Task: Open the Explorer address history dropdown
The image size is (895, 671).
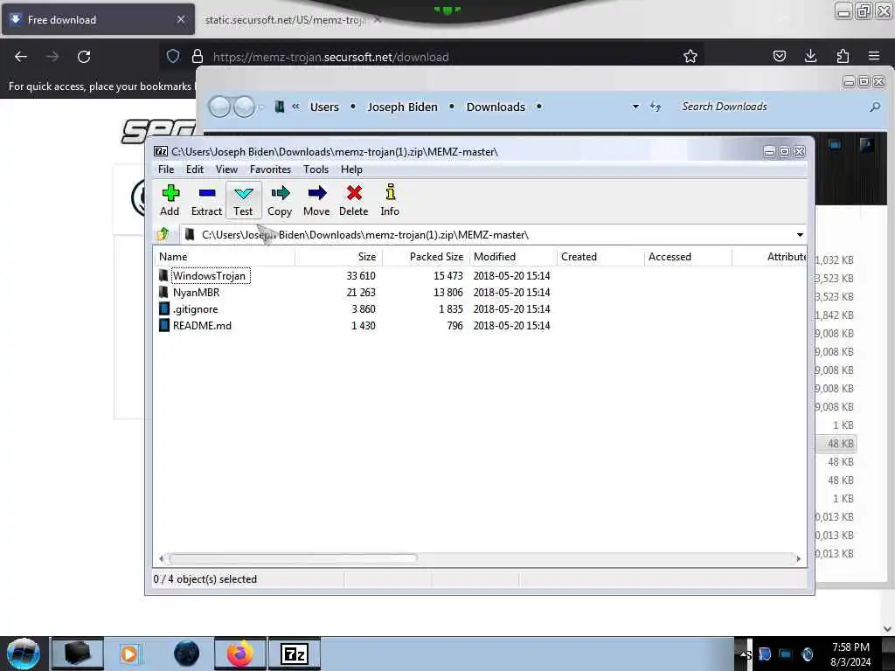Action: pos(635,107)
